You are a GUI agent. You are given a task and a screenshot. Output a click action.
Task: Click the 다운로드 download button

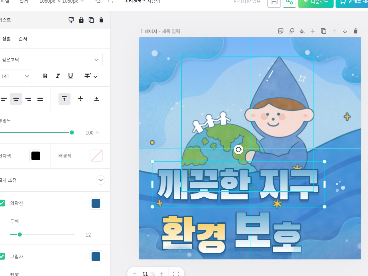tap(316, 3)
